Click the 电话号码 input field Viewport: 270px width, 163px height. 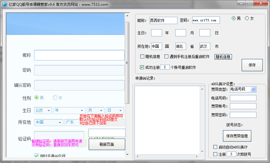243,98
